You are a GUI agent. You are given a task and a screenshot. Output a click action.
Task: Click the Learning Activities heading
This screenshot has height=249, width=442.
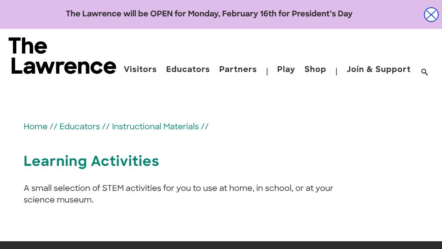pos(91,161)
